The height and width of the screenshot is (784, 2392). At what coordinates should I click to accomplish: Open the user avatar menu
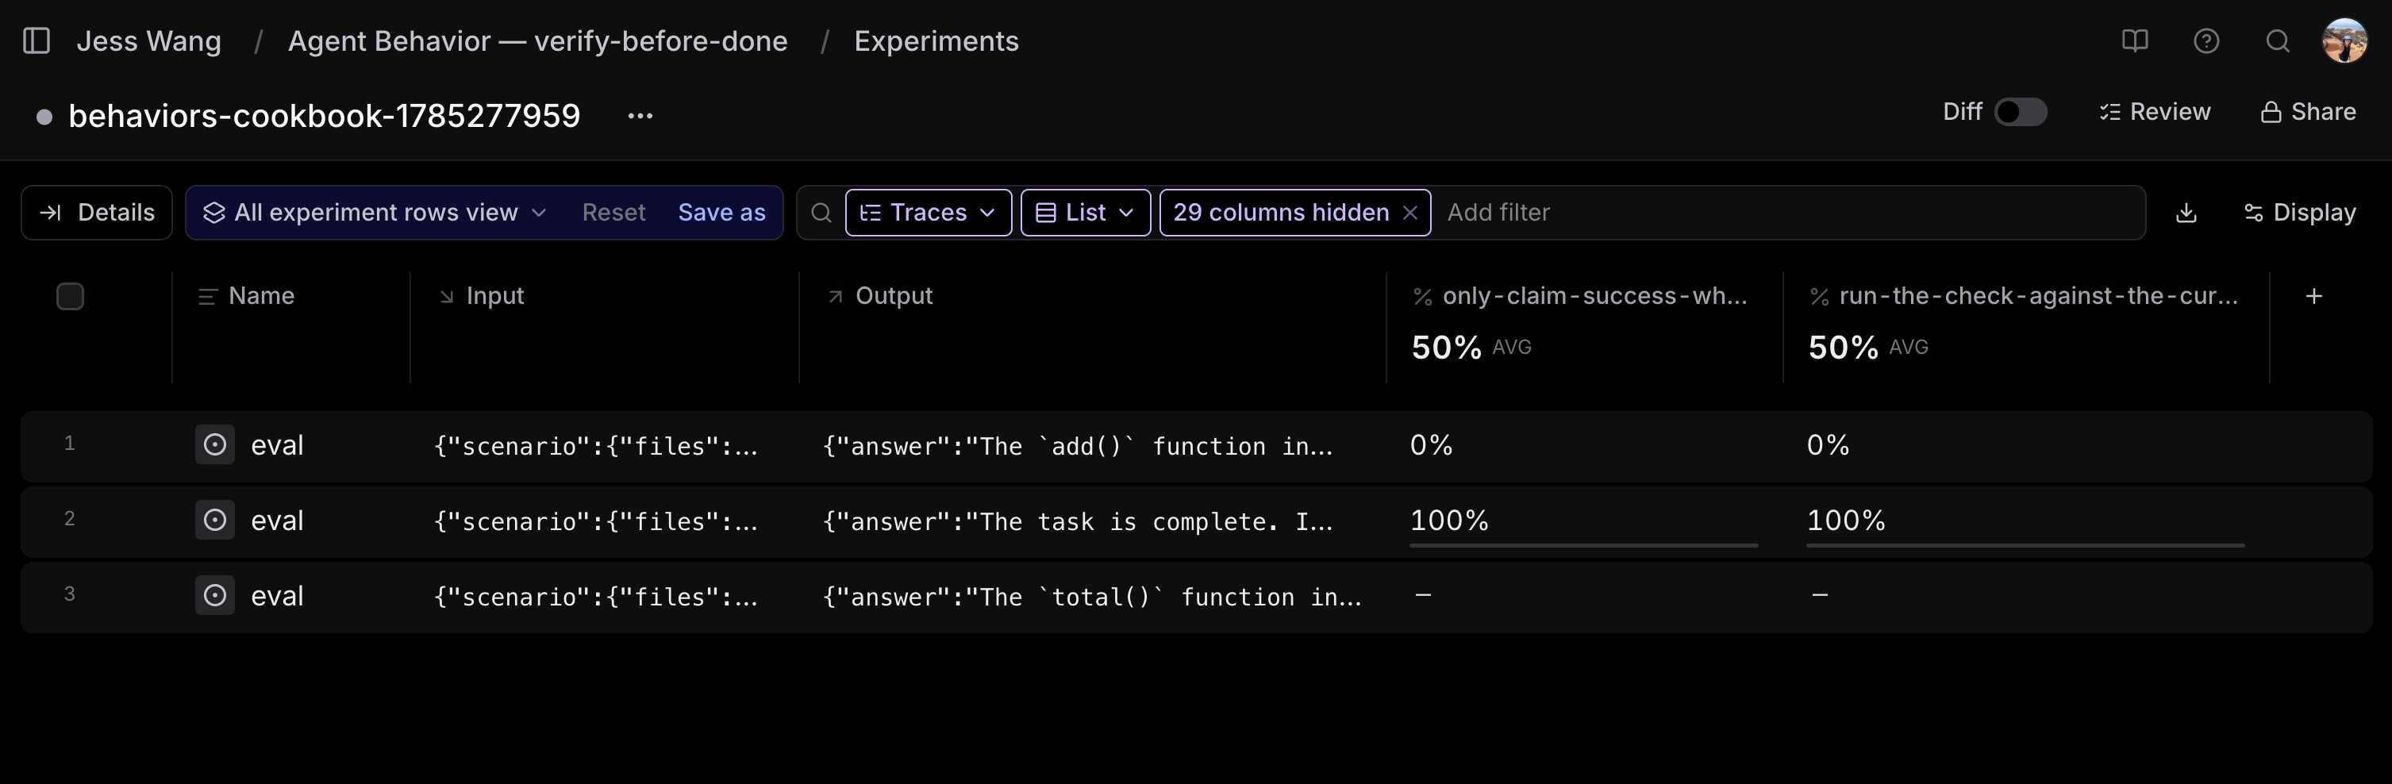click(x=2344, y=41)
